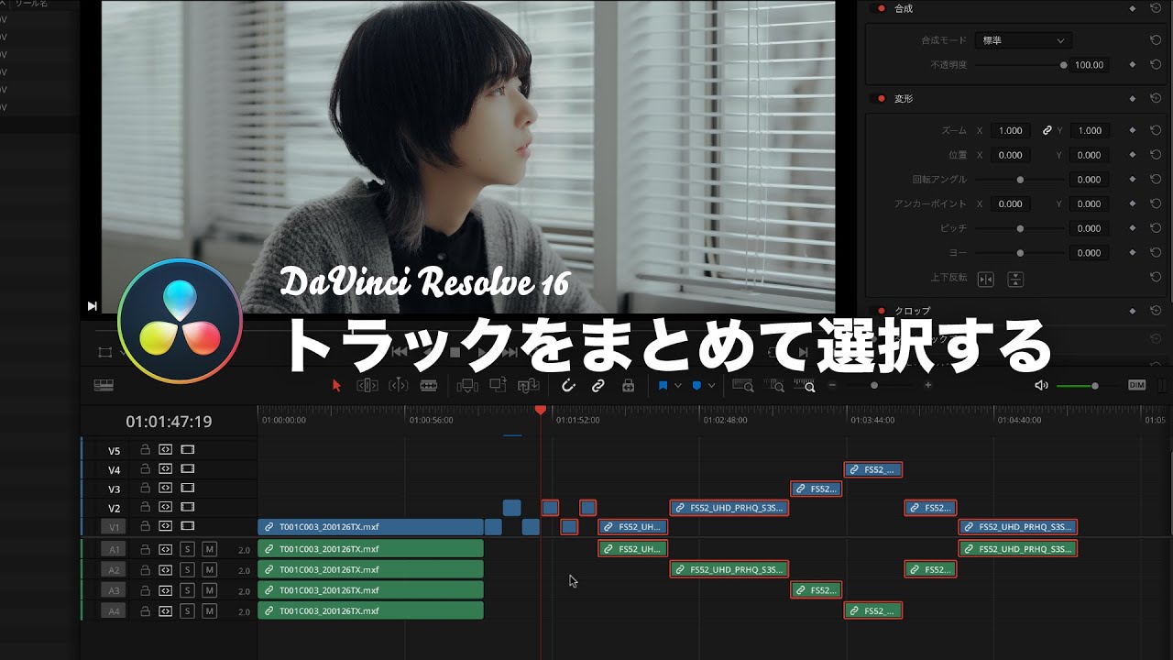Click the vertical flip button
The image size is (1173, 660).
[1015, 279]
